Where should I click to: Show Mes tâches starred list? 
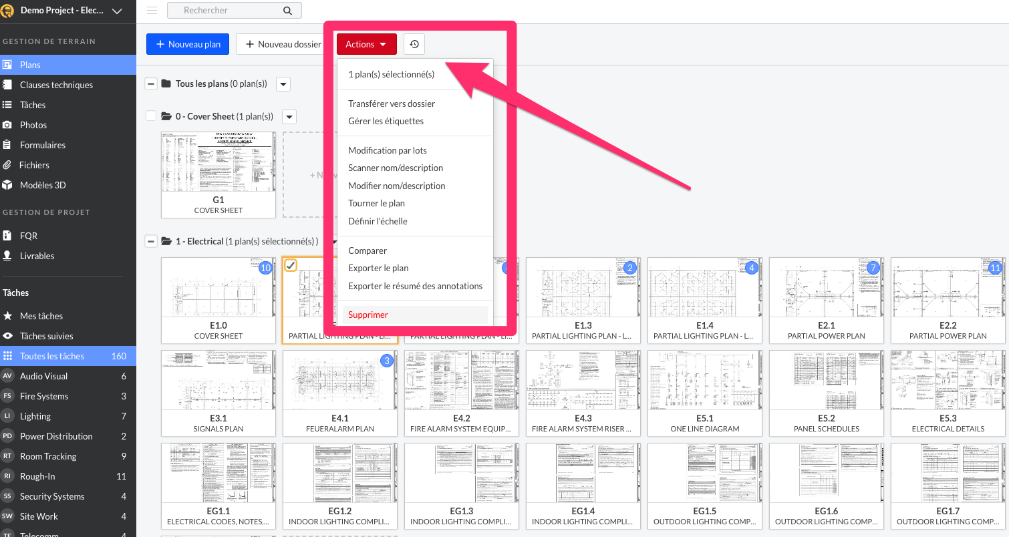click(x=68, y=316)
